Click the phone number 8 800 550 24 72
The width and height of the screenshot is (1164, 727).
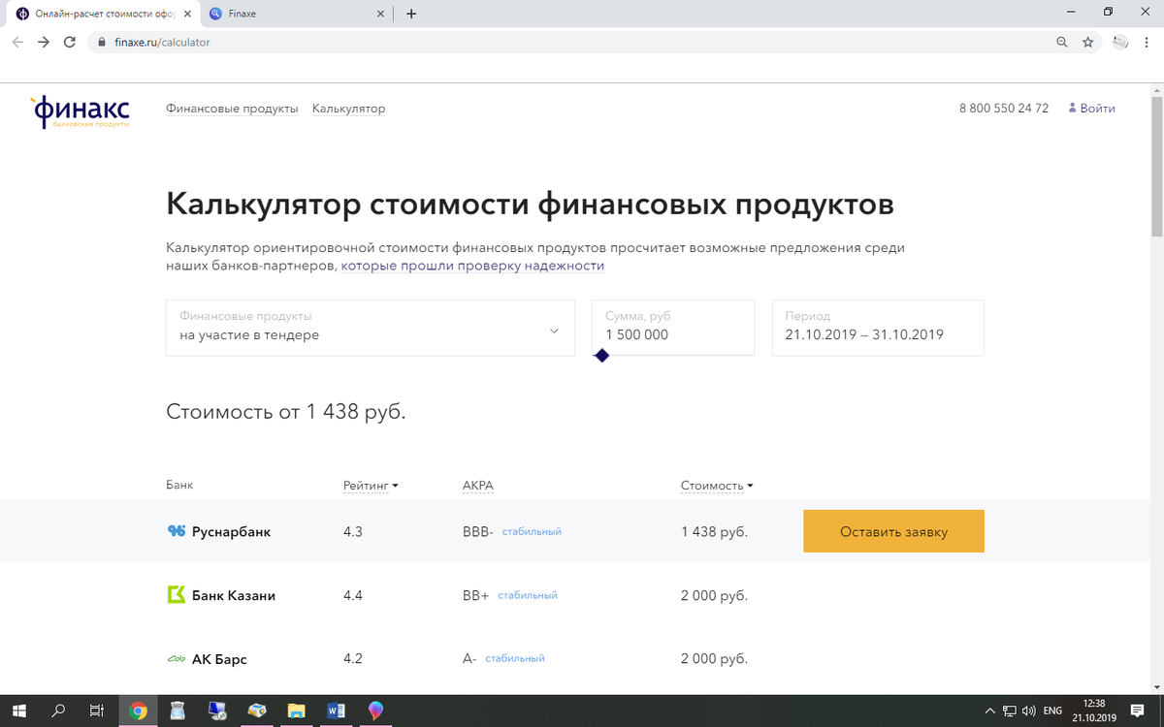[1004, 109]
